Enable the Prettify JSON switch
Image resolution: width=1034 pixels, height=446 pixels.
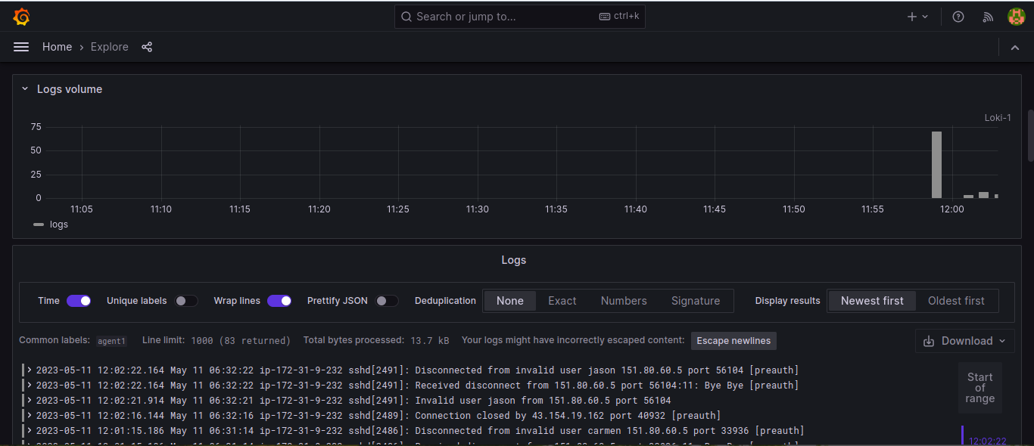click(x=386, y=301)
